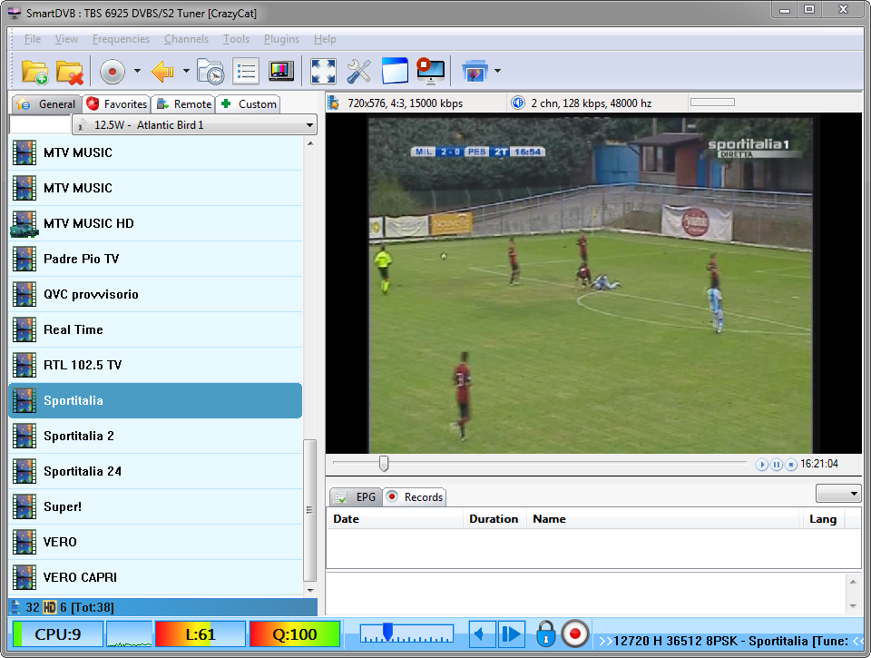Click the Date column header
The width and height of the screenshot is (871, 658).
coord(395,519)
